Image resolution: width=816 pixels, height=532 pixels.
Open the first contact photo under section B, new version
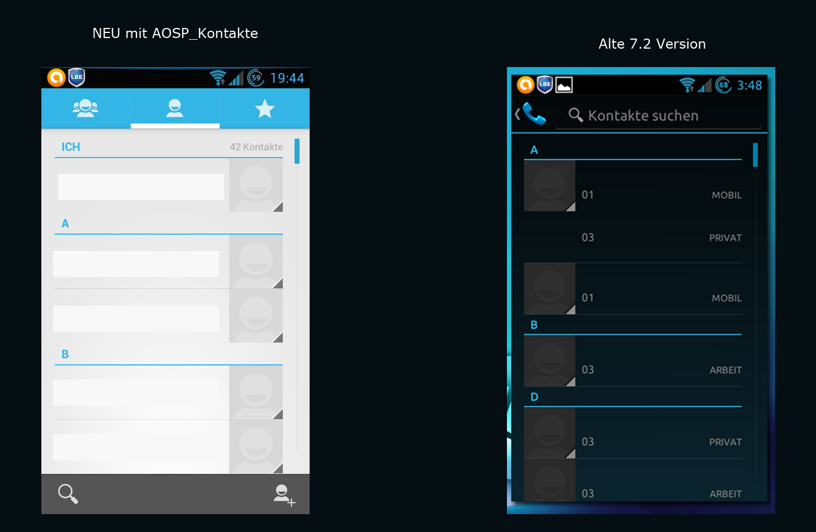256,392
